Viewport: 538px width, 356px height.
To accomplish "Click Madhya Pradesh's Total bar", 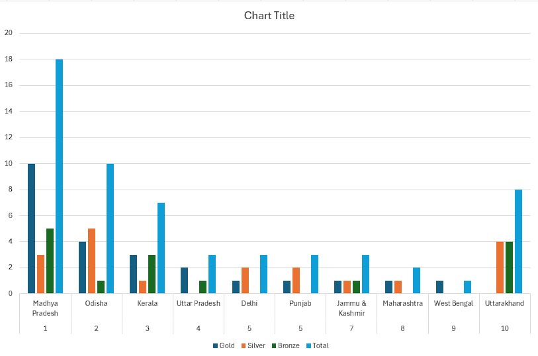I will point(60,176).
